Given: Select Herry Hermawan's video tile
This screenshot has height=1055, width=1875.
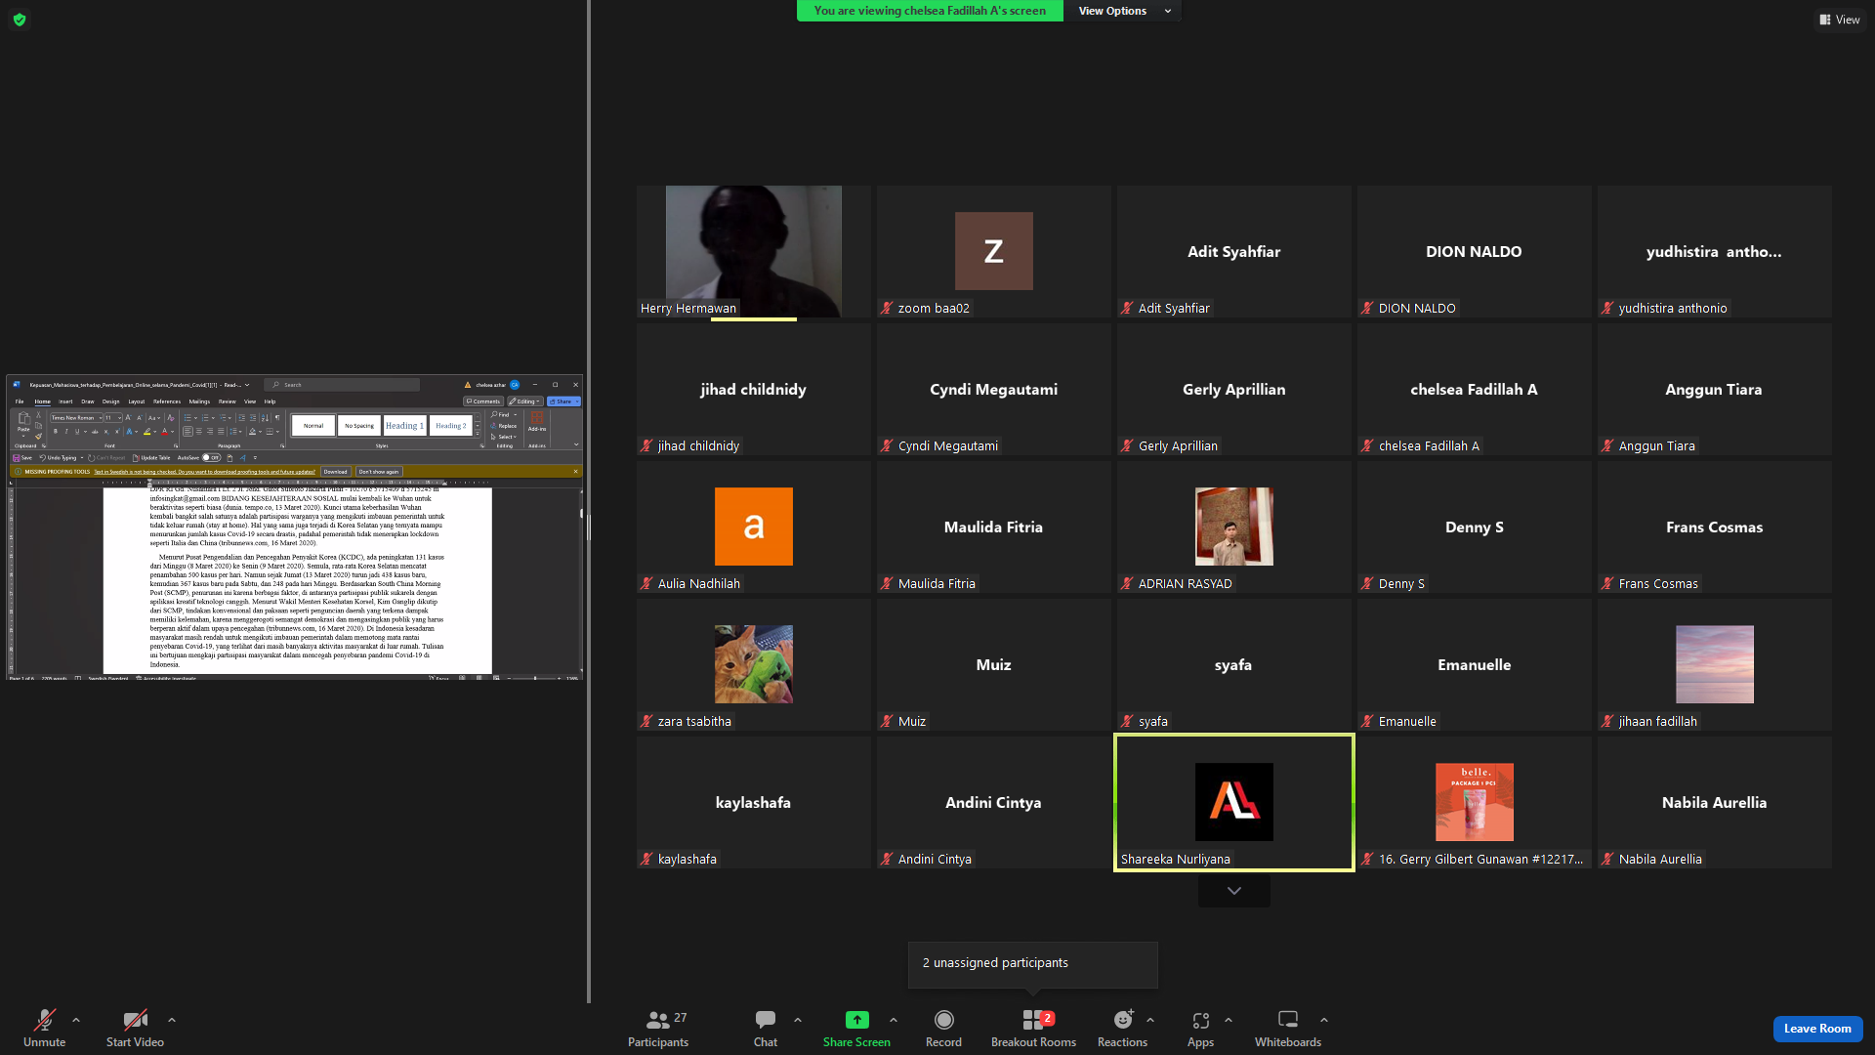Looking at the screenshot, I should pyautogui.click(x=753, y=251).
